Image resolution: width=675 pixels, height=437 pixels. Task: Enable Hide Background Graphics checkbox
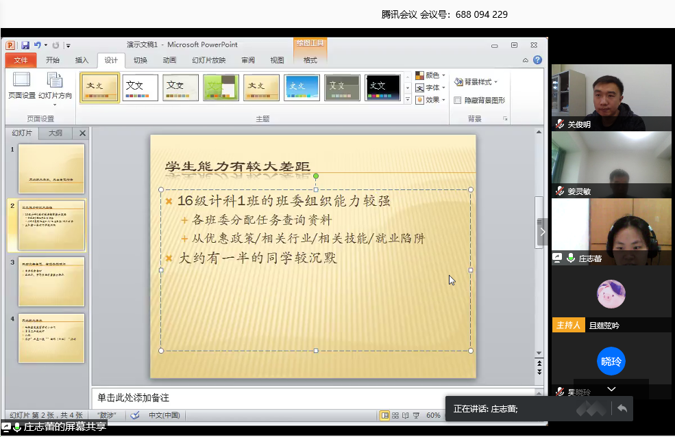click(x=458, y=100)
